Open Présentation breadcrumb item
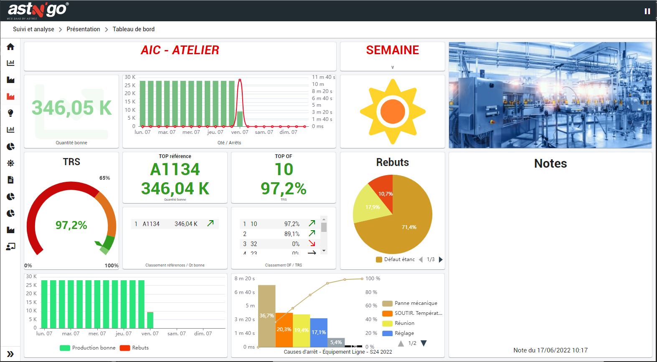The height and width of the screenshot is (362, 657). [x=83, y=29]
